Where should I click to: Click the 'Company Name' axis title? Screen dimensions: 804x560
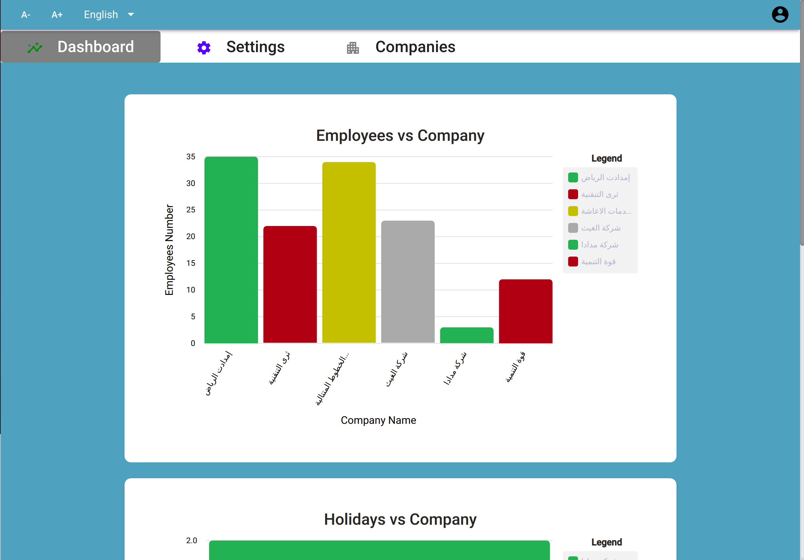379,420
